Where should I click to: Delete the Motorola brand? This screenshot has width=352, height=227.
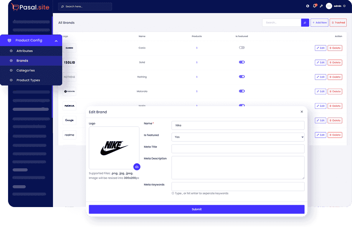pos(335,92)
